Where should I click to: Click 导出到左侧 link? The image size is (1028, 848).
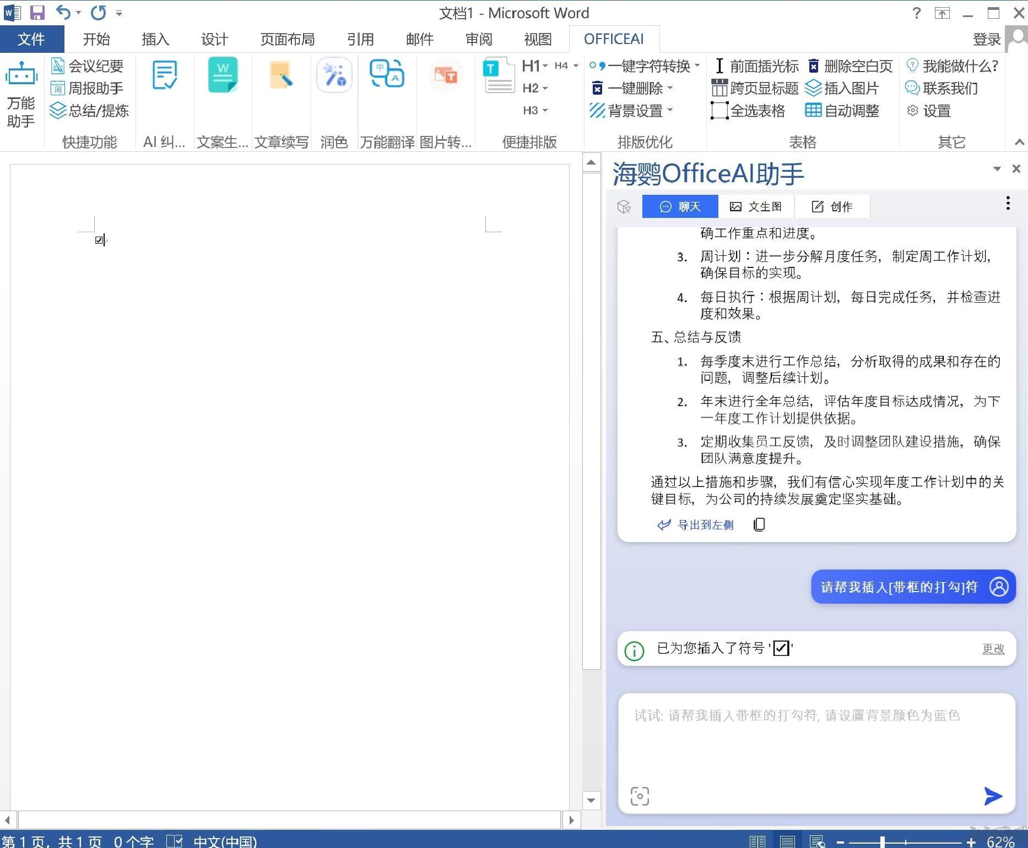(695, 524)
